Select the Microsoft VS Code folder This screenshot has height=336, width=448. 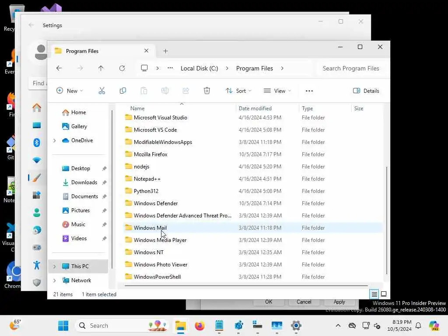253,129
